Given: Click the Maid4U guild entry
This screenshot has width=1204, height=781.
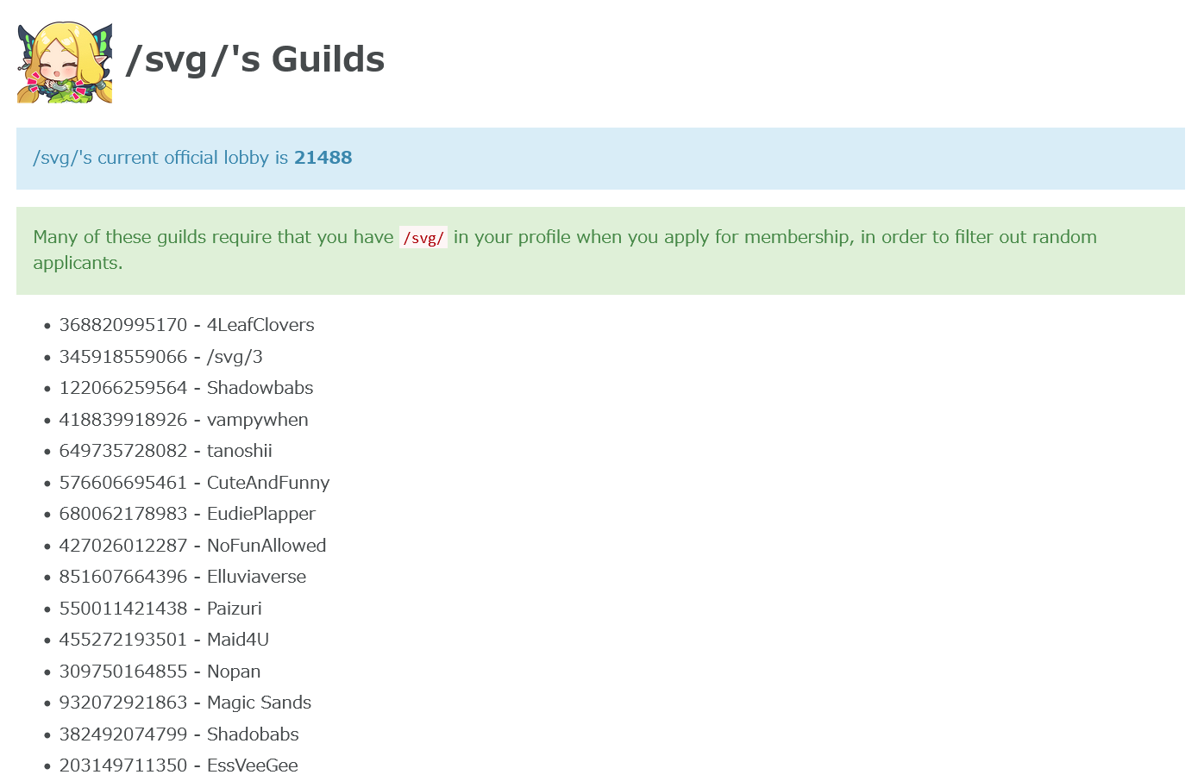Looking at the screenshot, I should 164,640.
